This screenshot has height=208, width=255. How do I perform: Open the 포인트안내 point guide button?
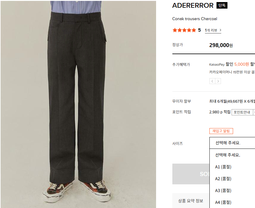242,112
